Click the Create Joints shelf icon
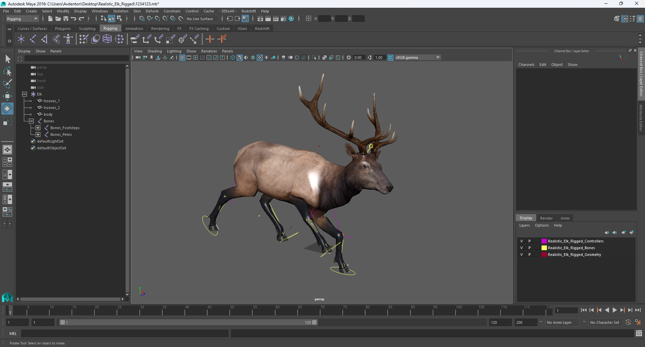Viewport: 645px width, 347px height. [33, 39]
